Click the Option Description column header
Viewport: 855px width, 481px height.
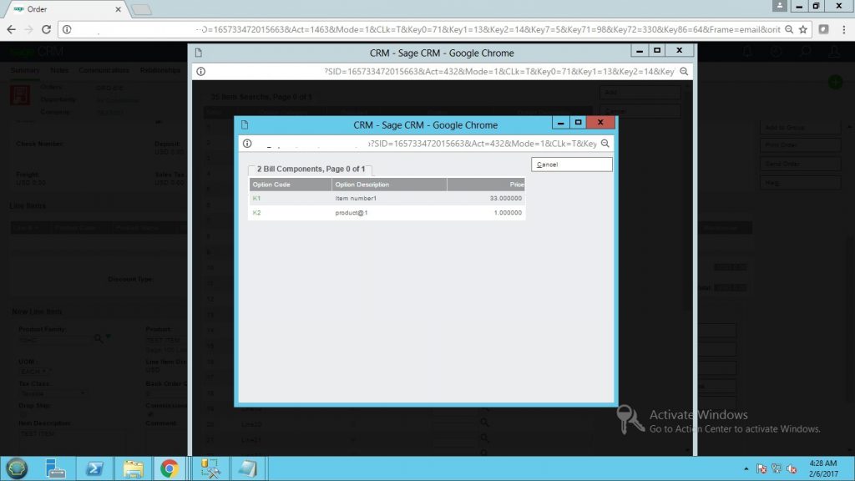(389, 185)
